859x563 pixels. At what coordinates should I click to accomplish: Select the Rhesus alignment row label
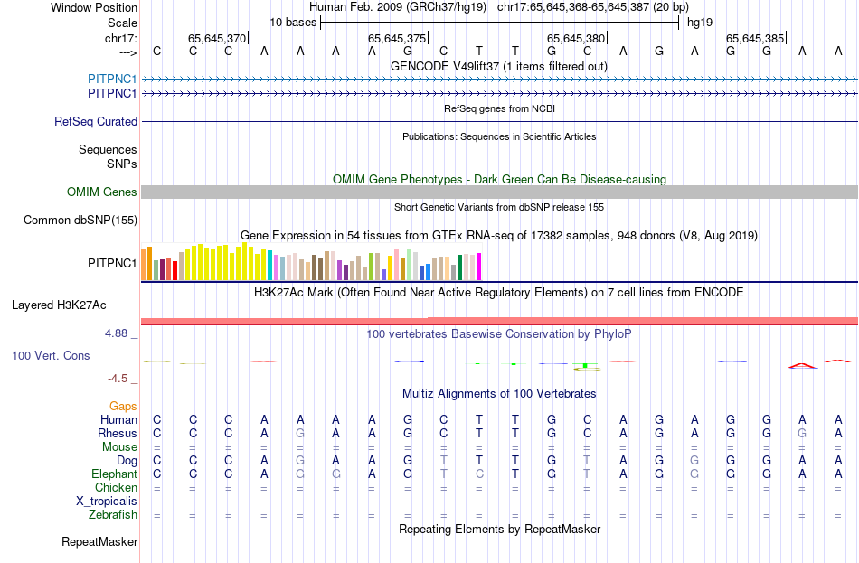pos(118,433)
